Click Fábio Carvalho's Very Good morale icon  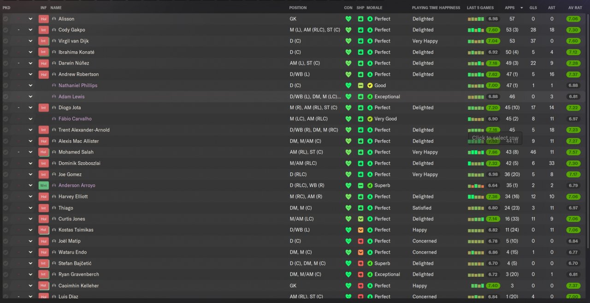coord(370,119)
